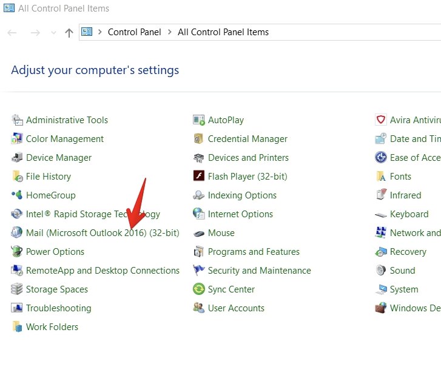Click the Control Panel icon in address bar
This screenshot has width=441, height=375.
pos(87,32)
